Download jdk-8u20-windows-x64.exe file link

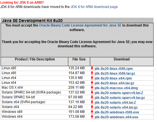(116, 117)
